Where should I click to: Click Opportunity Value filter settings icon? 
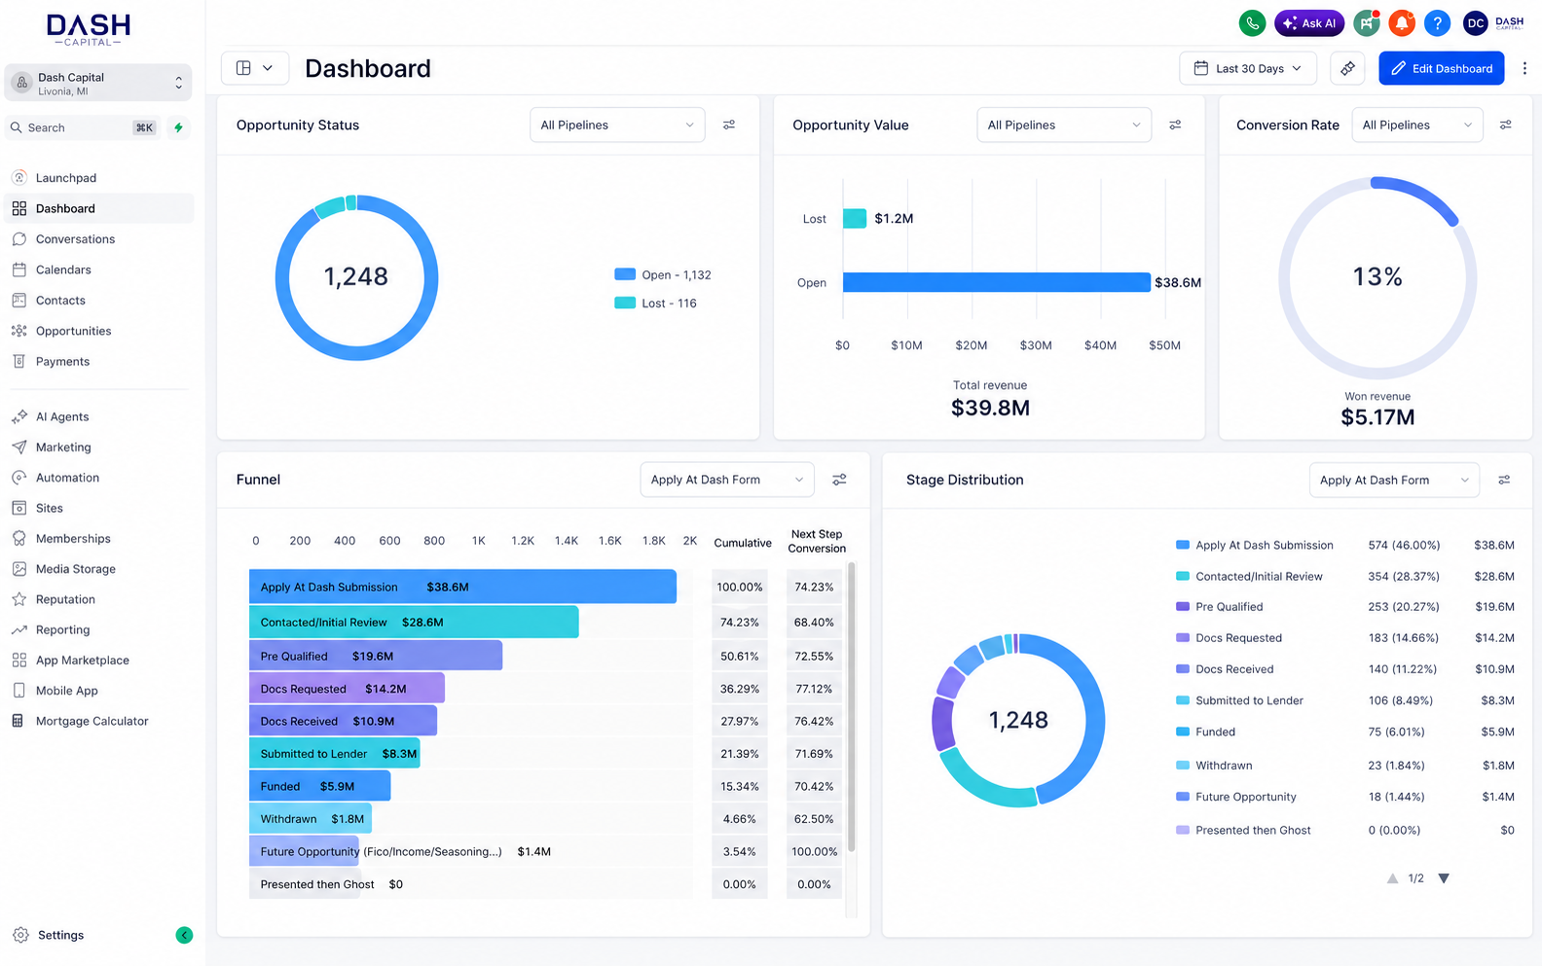1175,125
